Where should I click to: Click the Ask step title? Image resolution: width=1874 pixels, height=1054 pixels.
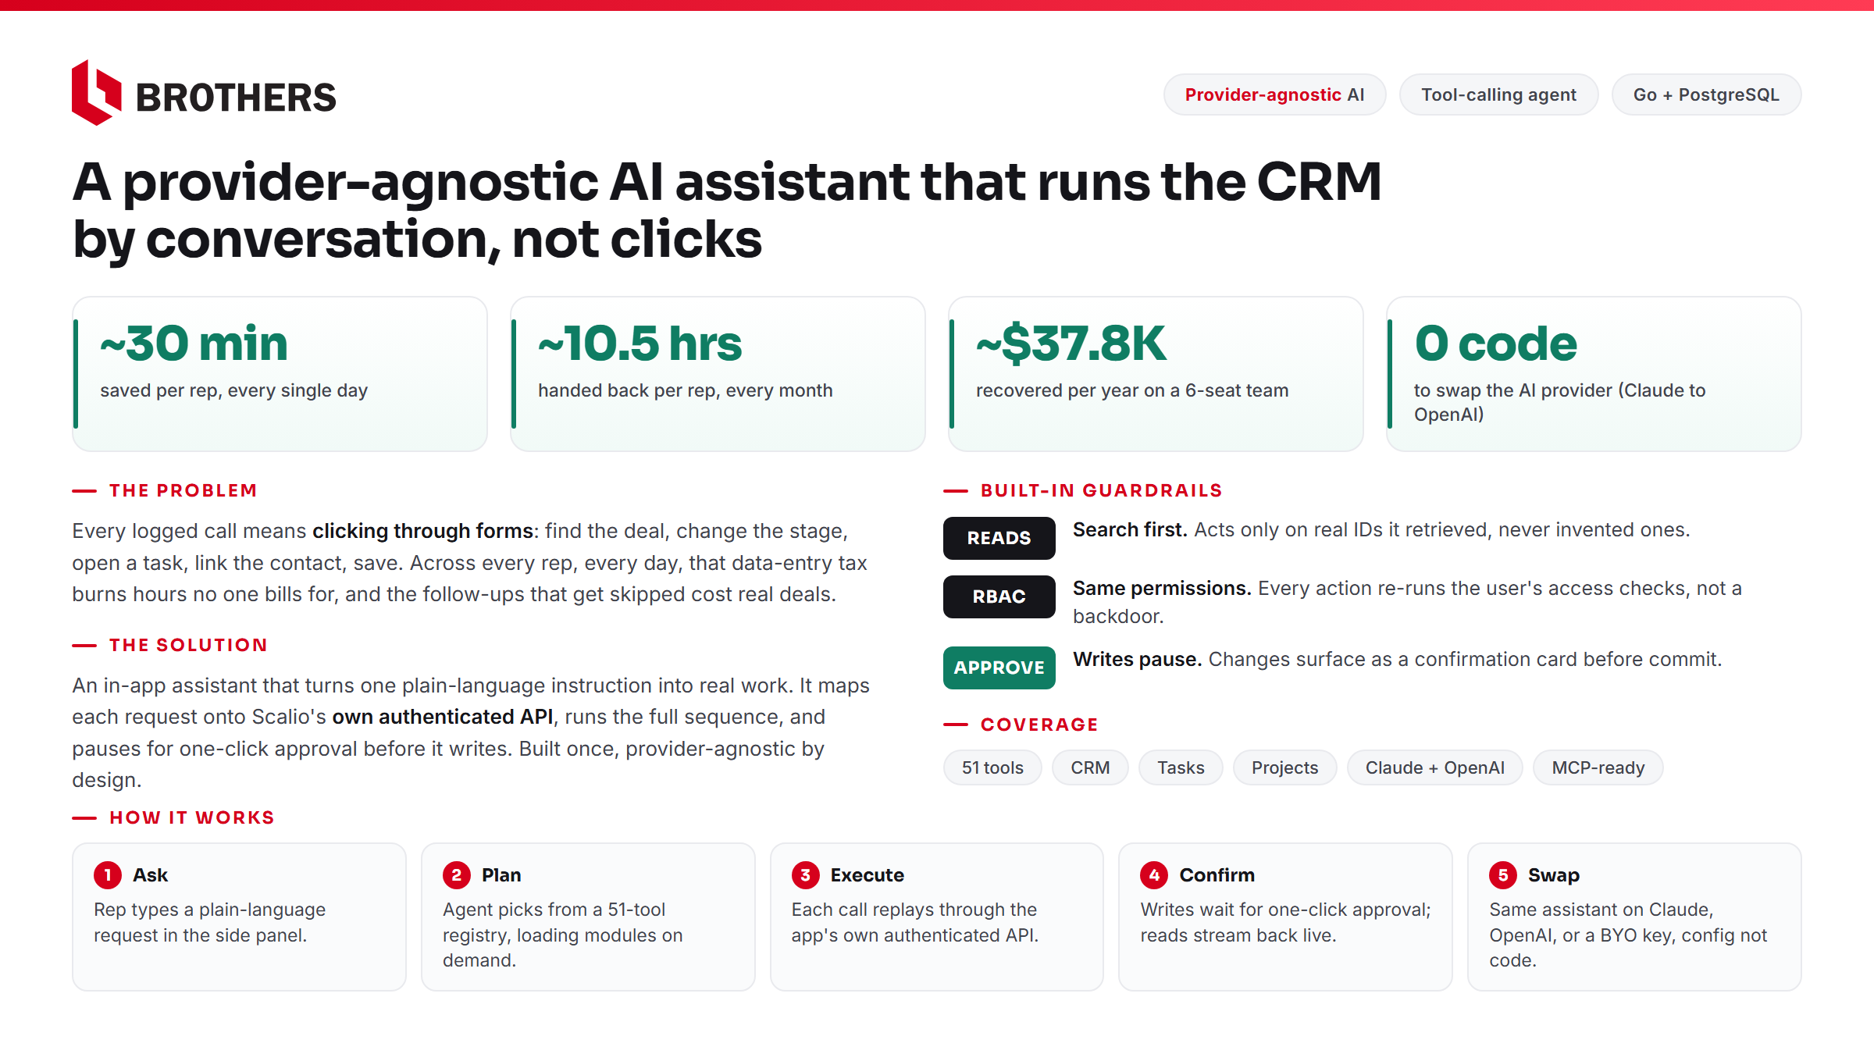coord(150,875)
